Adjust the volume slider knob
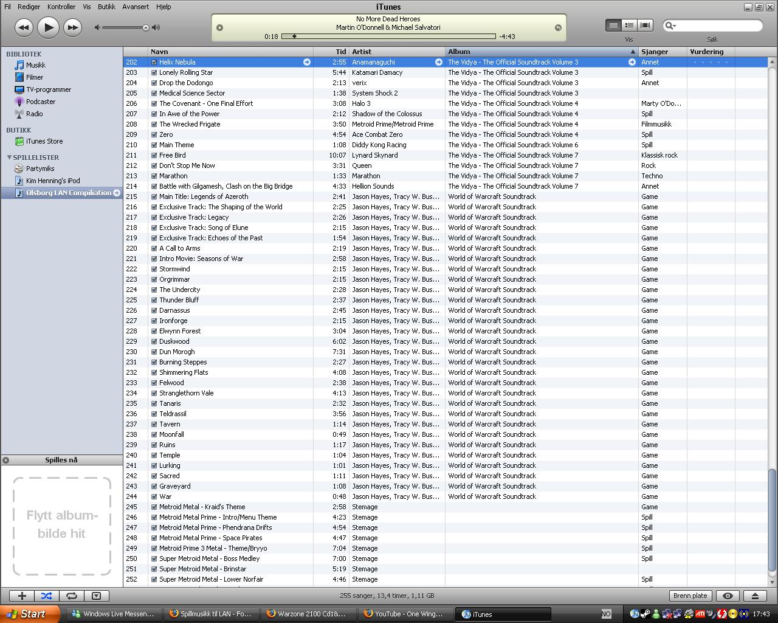The width and height of the screenshot is (778, 623). 146,27
